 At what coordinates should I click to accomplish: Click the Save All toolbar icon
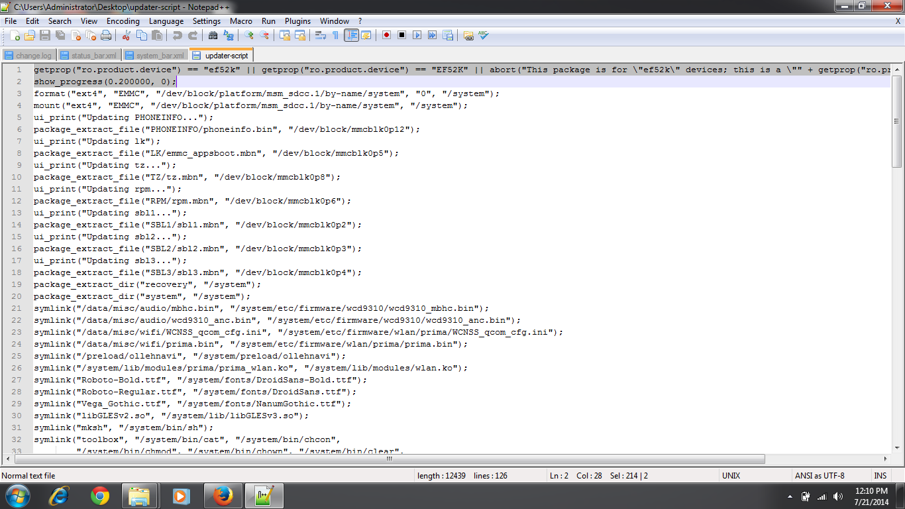pos(60,35)
